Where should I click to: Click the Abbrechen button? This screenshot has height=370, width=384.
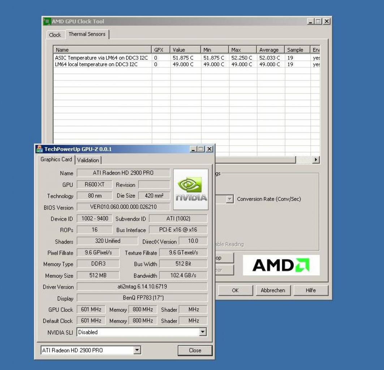(273, 291)
